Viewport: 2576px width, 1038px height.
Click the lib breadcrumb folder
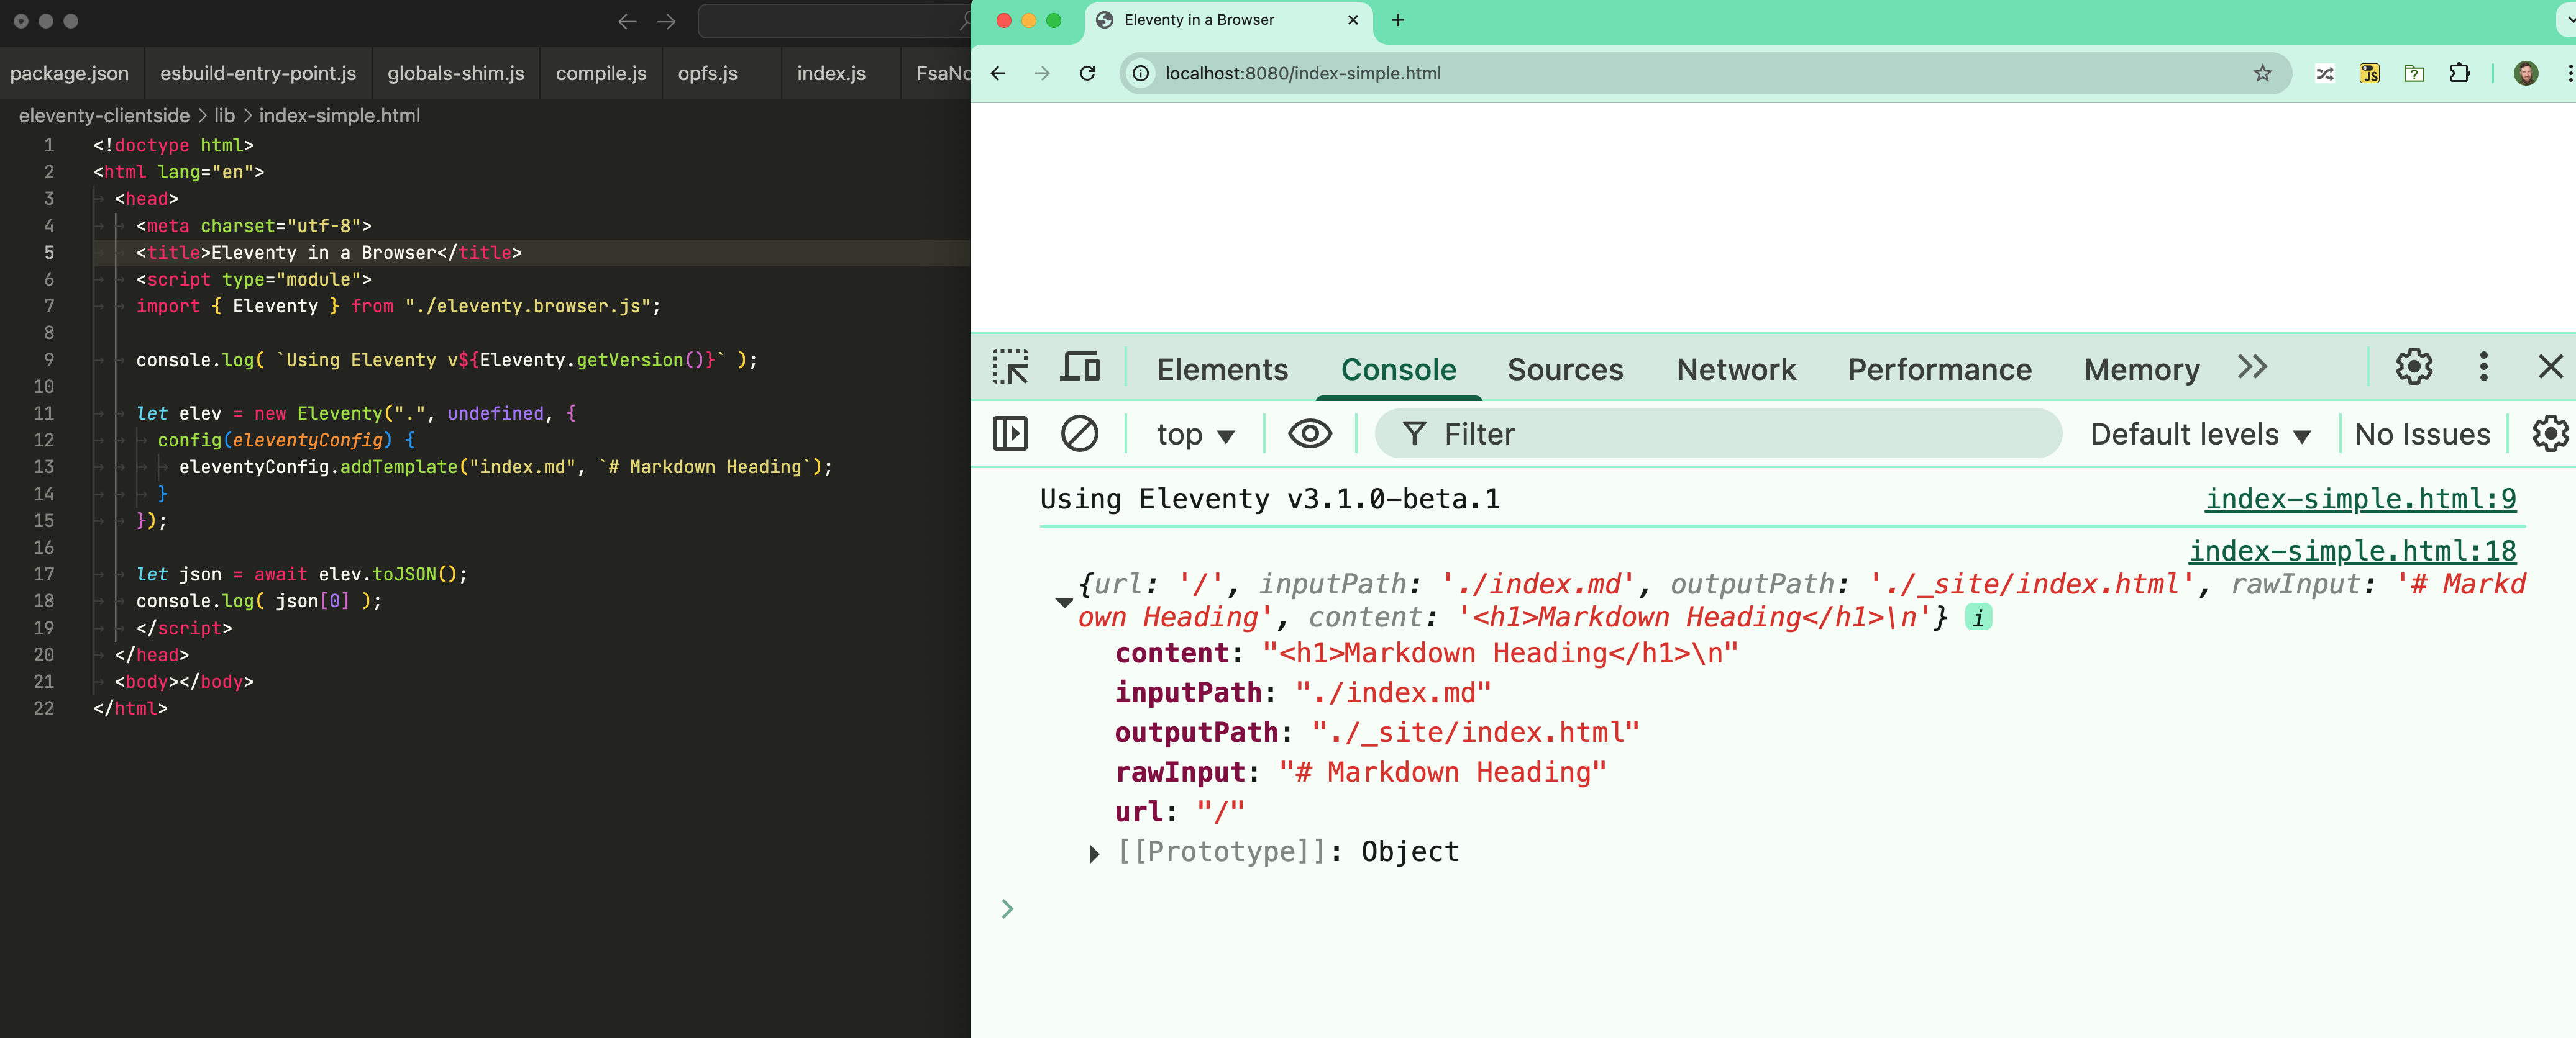224,115
